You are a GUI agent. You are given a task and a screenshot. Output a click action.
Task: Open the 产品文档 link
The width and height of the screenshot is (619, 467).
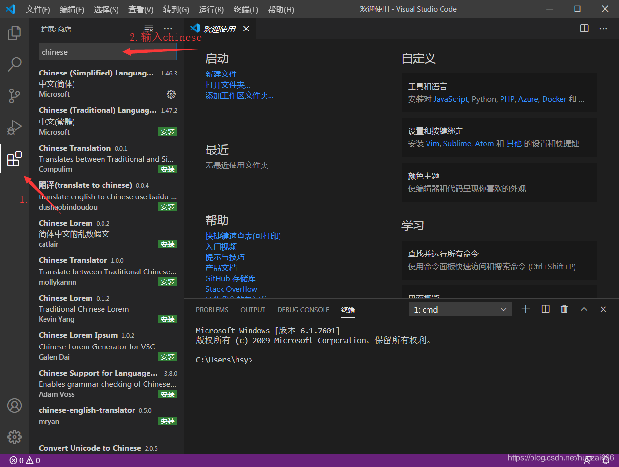tap(221, 268)
